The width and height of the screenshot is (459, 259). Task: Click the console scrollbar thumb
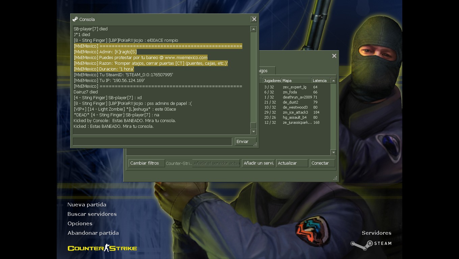253,125
